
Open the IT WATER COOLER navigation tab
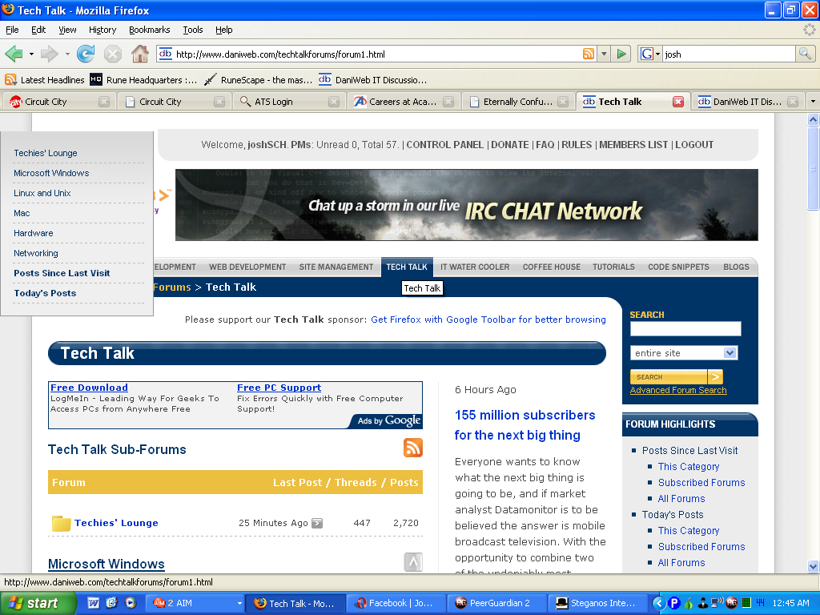pyautogui.click(x=475, y=267)
